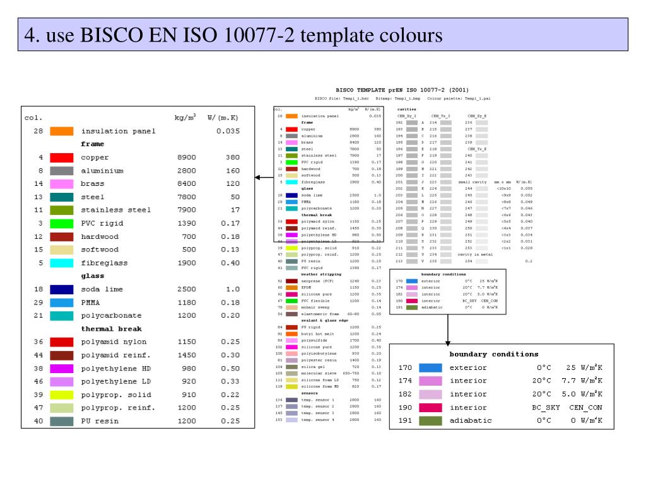
Task: Click the magenta polyethylene HD swatch
Action: pos(62,368)
